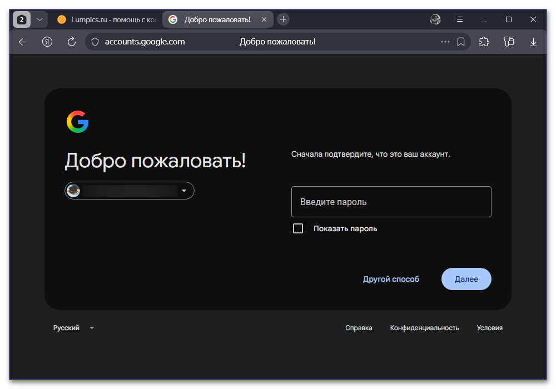The width and height of the screenshot is (556, 389).
Task: Choose Другой способ link
Action: [391, 279]
